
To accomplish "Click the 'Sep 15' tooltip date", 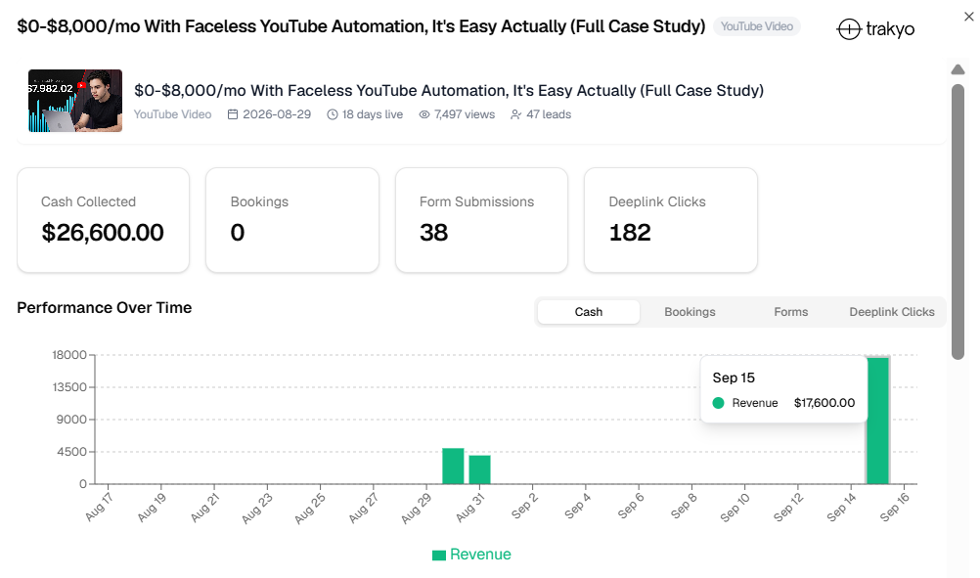I will point(734,378).
